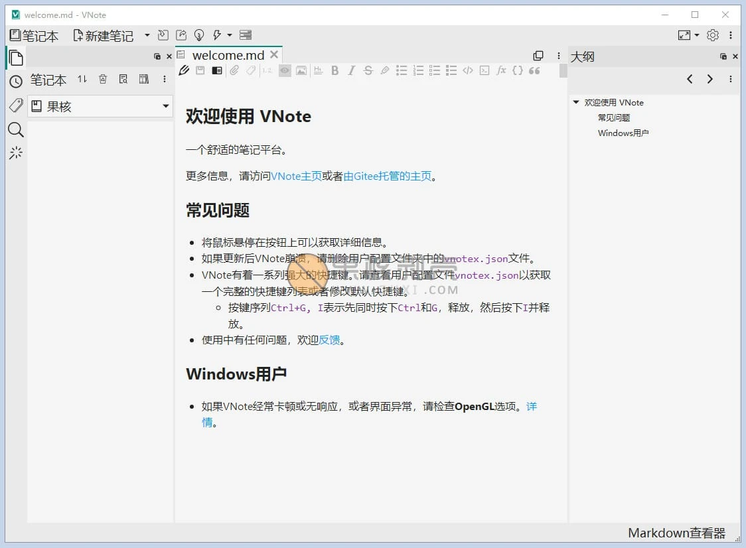Image resolution: width=746 pixels, height=548 pixels.
Task: Open the search icon in the left sidebar
Action: click(x=15, y=129)
